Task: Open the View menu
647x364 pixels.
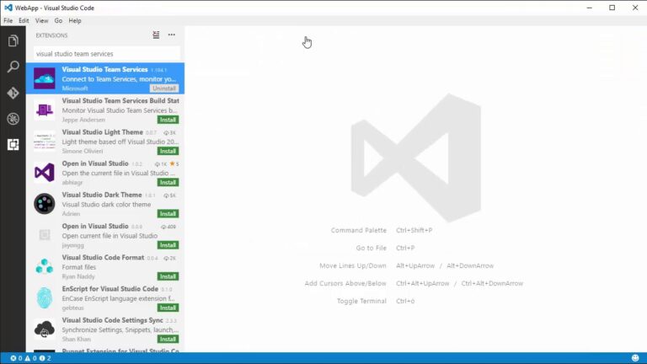Action: point(41,20)
